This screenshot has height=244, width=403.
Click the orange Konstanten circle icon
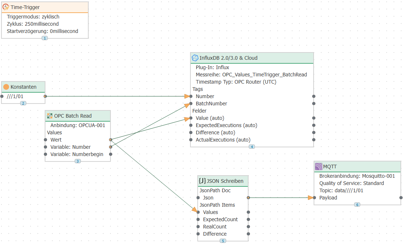[6, 87]
